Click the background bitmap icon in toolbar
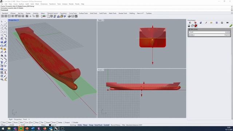The width and height of the screenshot is (233, 131). tap(44, 16)
